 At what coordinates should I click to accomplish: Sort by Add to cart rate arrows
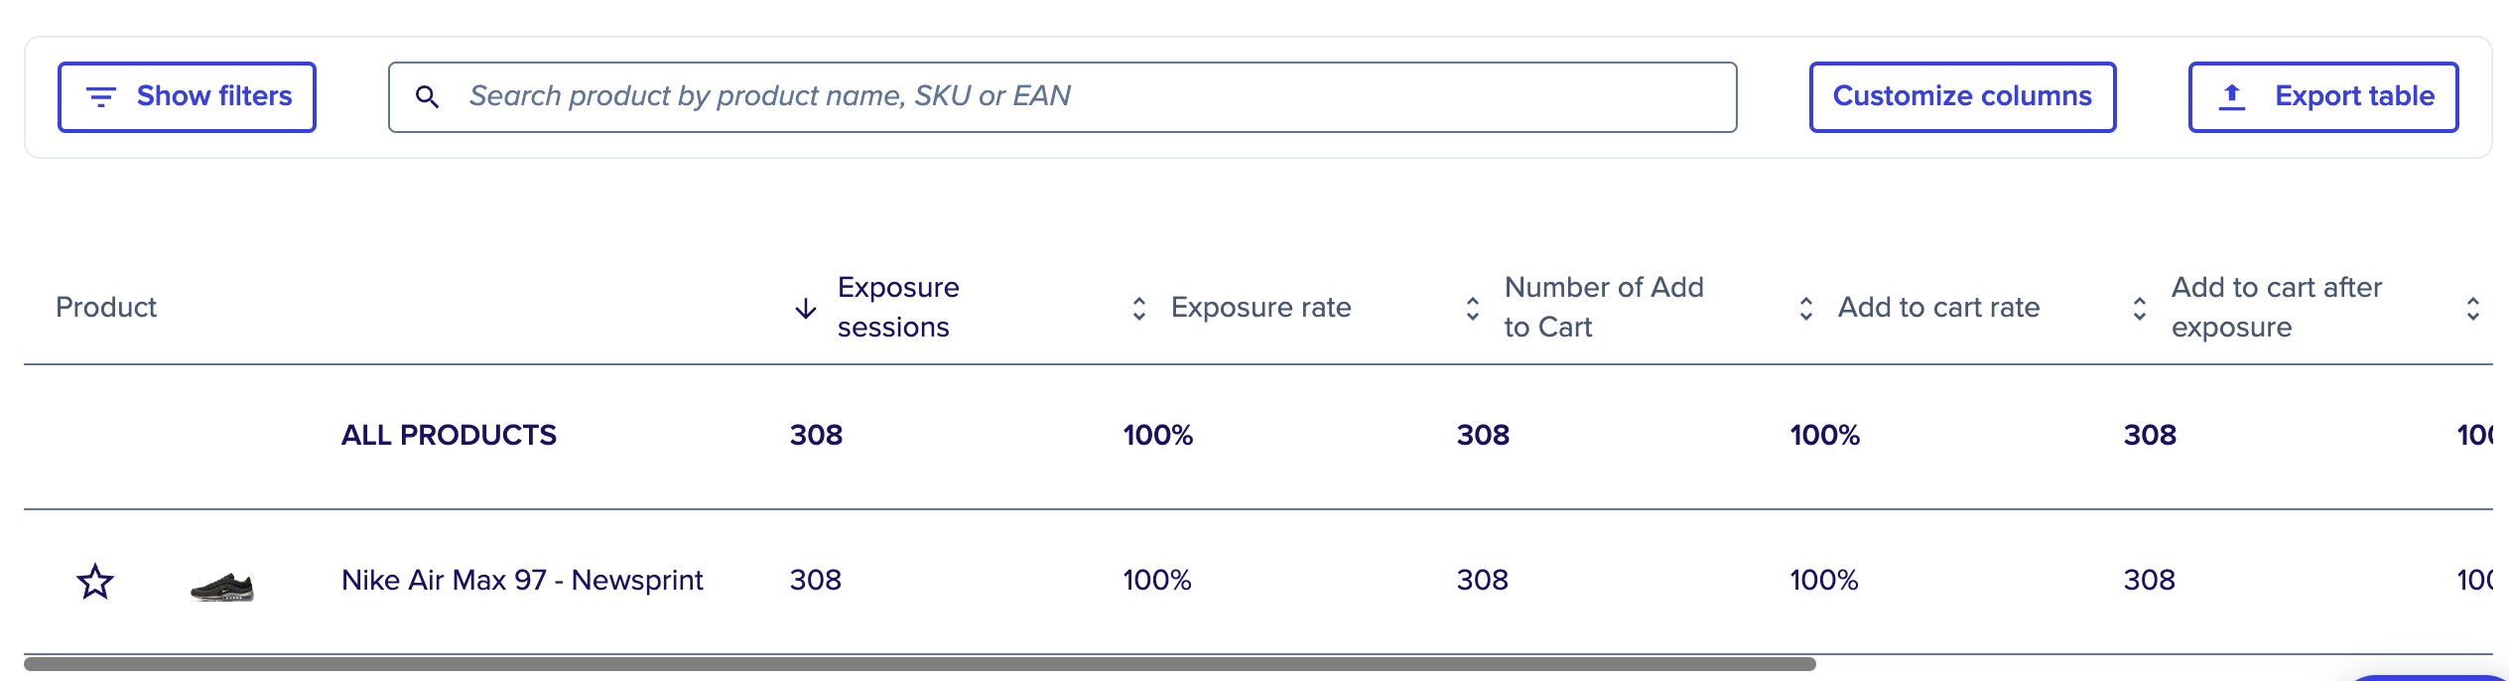[1806, 309]
